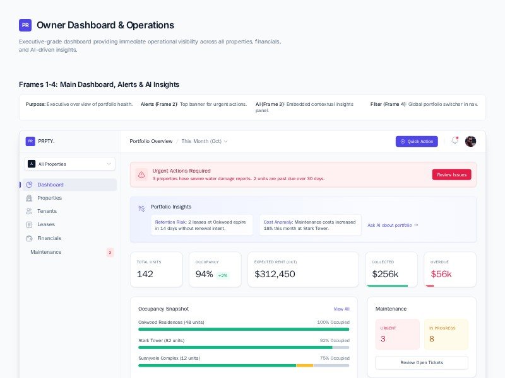Open notifications via the bell icon
The width and height of the screenshot is (505, 378).
click(454, 141)
